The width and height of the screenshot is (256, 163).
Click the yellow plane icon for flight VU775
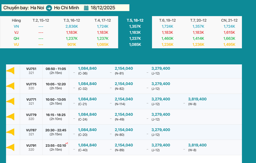(10, 86)
